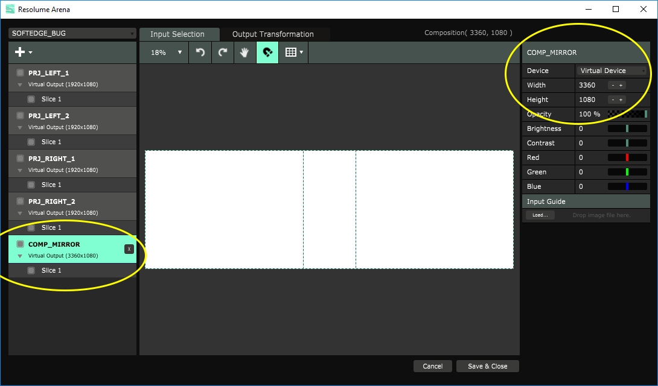Click the Cancel button
Screen dimensions: 658x386
pos(432,366)
